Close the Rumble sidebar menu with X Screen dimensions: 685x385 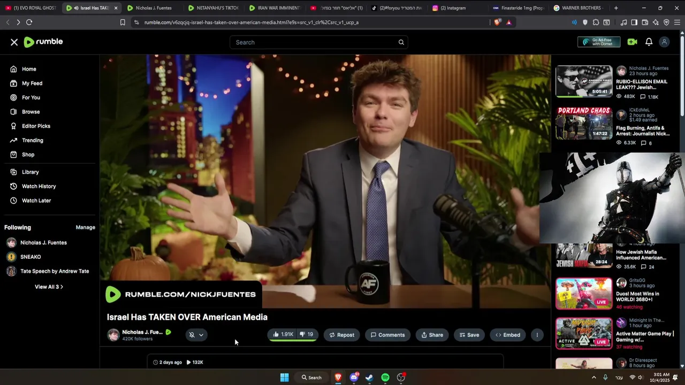click(14, 42)
